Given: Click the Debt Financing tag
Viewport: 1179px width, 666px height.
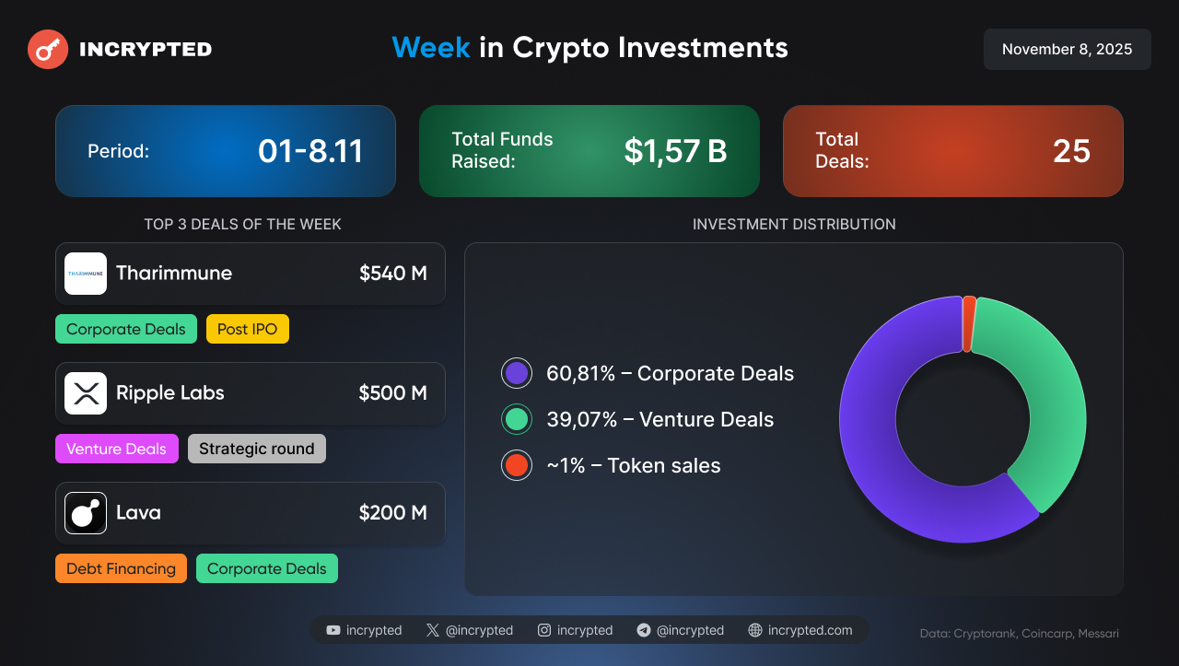Looking at the screenshot, I should point(121,568).
